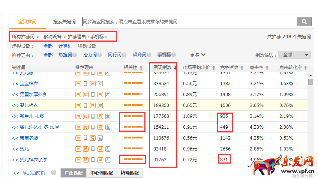Sort by 相关性 column arrow
The image size is (318, 179).
pyautogui.click(x=141, y=68)
